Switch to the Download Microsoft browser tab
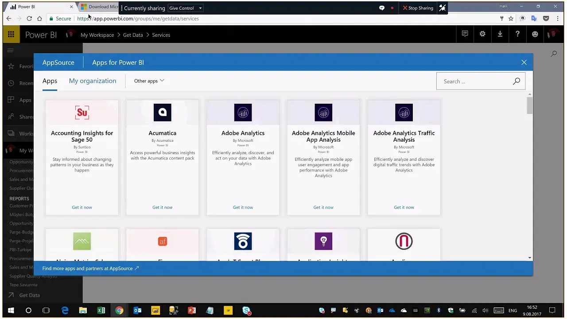Screen dimensions: 567x319 [99, 7]
